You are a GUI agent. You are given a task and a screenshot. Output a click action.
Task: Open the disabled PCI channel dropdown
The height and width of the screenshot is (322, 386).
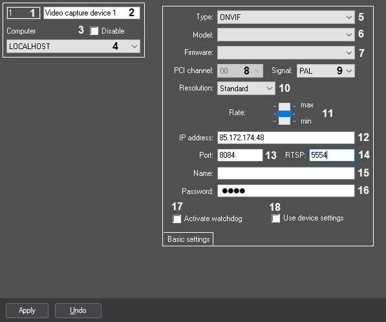(x=240, y=71)
